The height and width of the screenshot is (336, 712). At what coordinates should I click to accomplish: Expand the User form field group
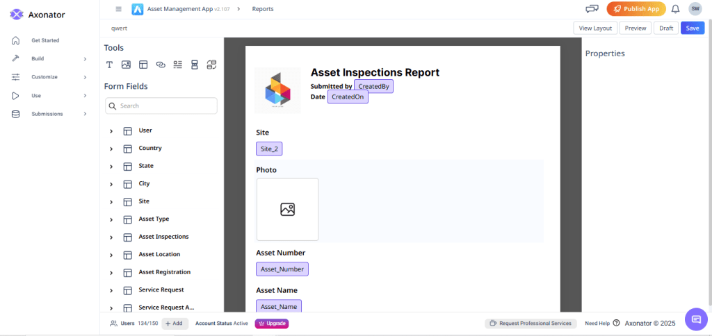[x=111, y=131]
